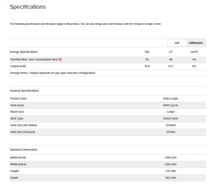The width and height of the screenshot is (223, 188).
Task: Click the View Area value 3985 sq.cm.
Action: coord(171,105)
